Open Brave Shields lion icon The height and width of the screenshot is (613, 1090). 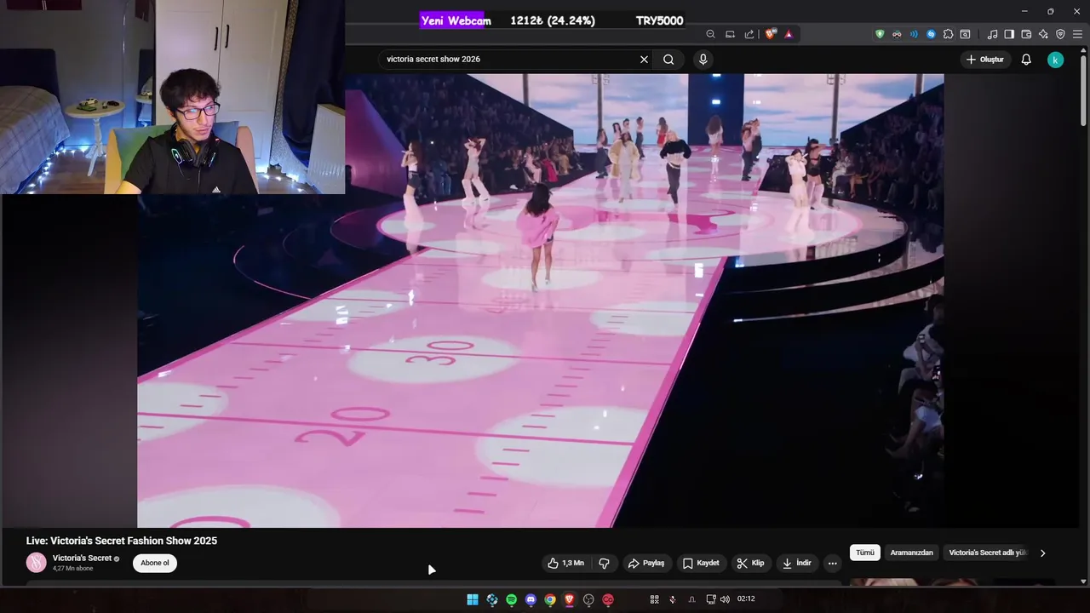pyautogui.click(x=770, y=34)
